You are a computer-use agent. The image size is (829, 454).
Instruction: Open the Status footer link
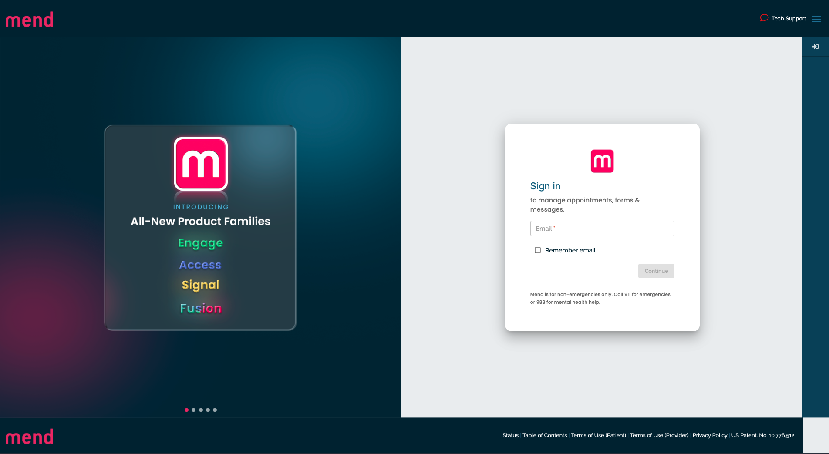point(510,435)
